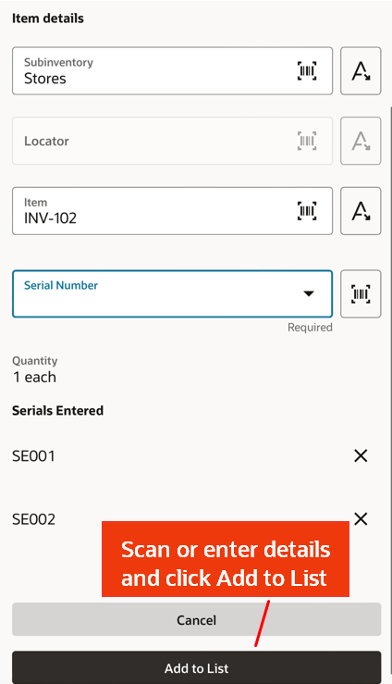This screenshot has height=684, width=392.
Task: Scan serial using barcode button beside Serial Number
Action: (x=361, y=294)
